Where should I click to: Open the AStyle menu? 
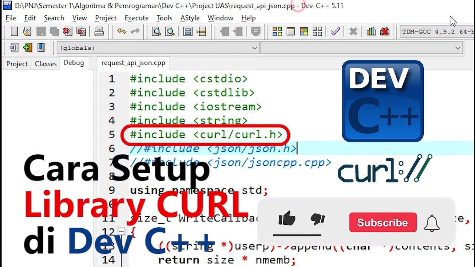[190, 18]
